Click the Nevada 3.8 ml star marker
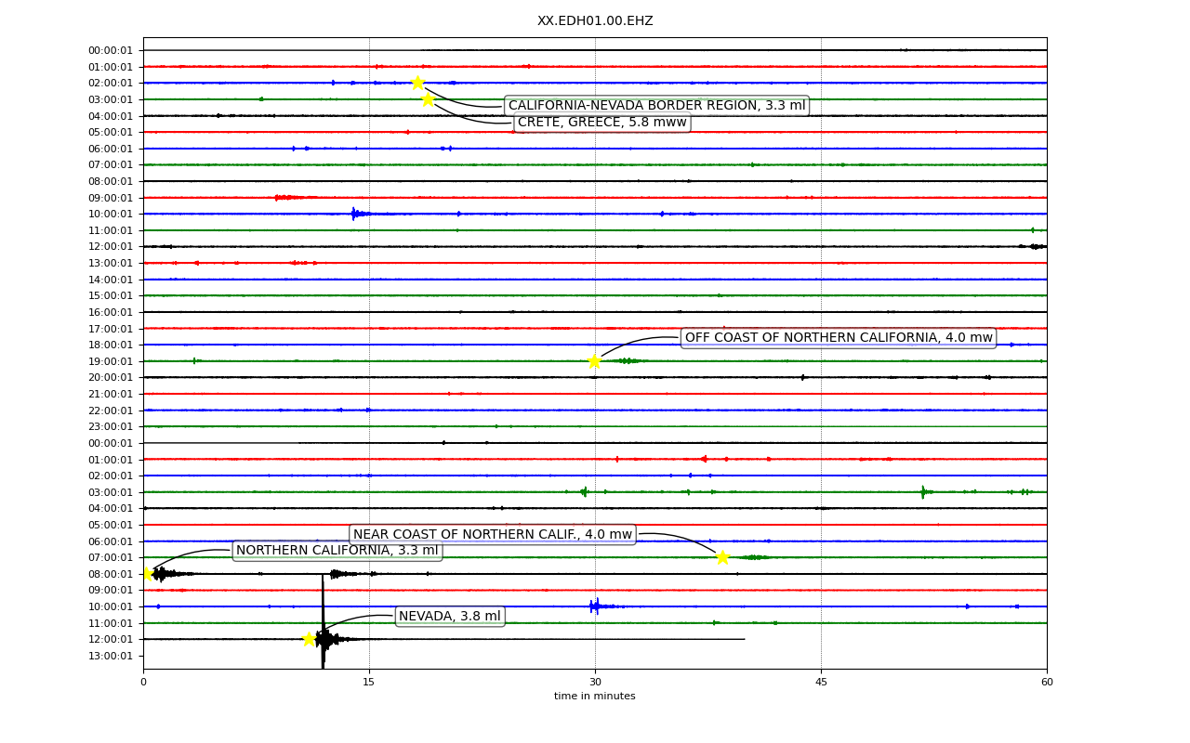Viewport: 1190px width, 743px height. click(x=309, y=638)
